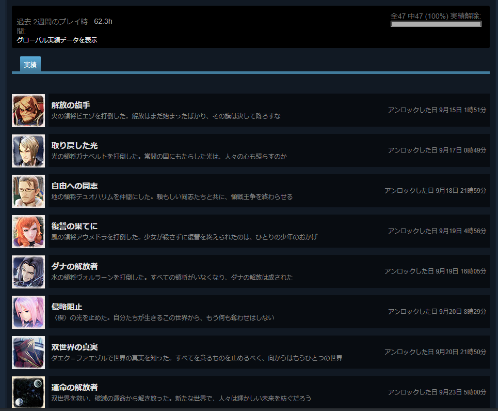The height and width of the screenshot is (411, 498).
Task: Click unlock date 9月19日 4時56分
Action: pos(437,231)
